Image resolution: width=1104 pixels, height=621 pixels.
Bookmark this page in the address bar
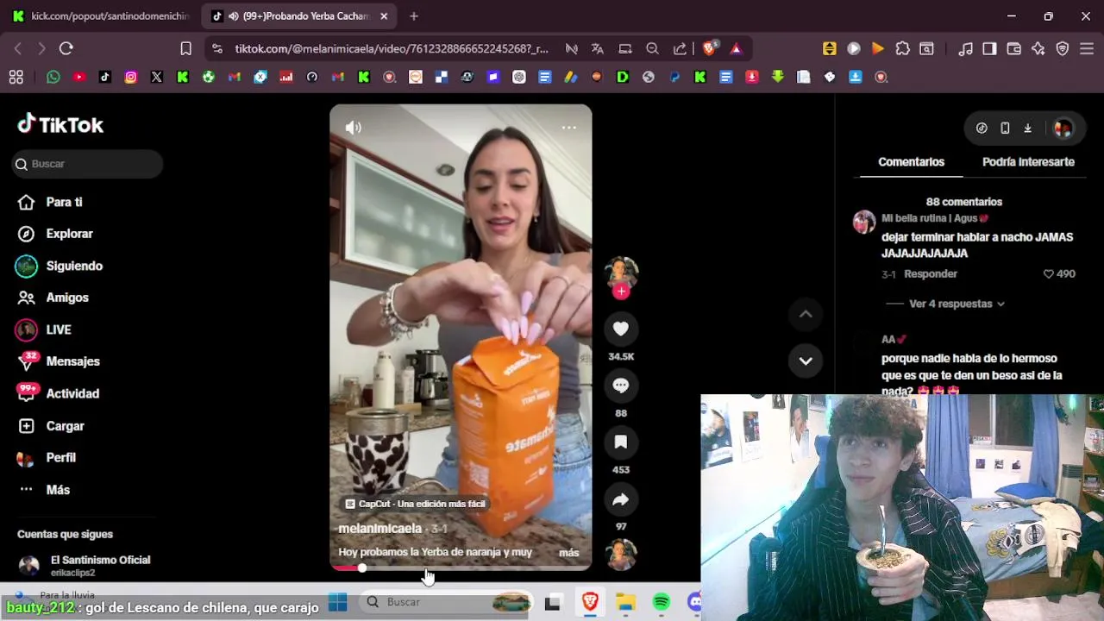click(185, 49)
